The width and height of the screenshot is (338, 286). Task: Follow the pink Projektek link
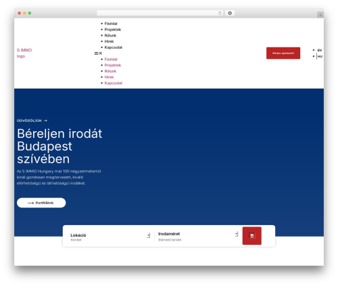pyautogui.click(x=113, y=65)
